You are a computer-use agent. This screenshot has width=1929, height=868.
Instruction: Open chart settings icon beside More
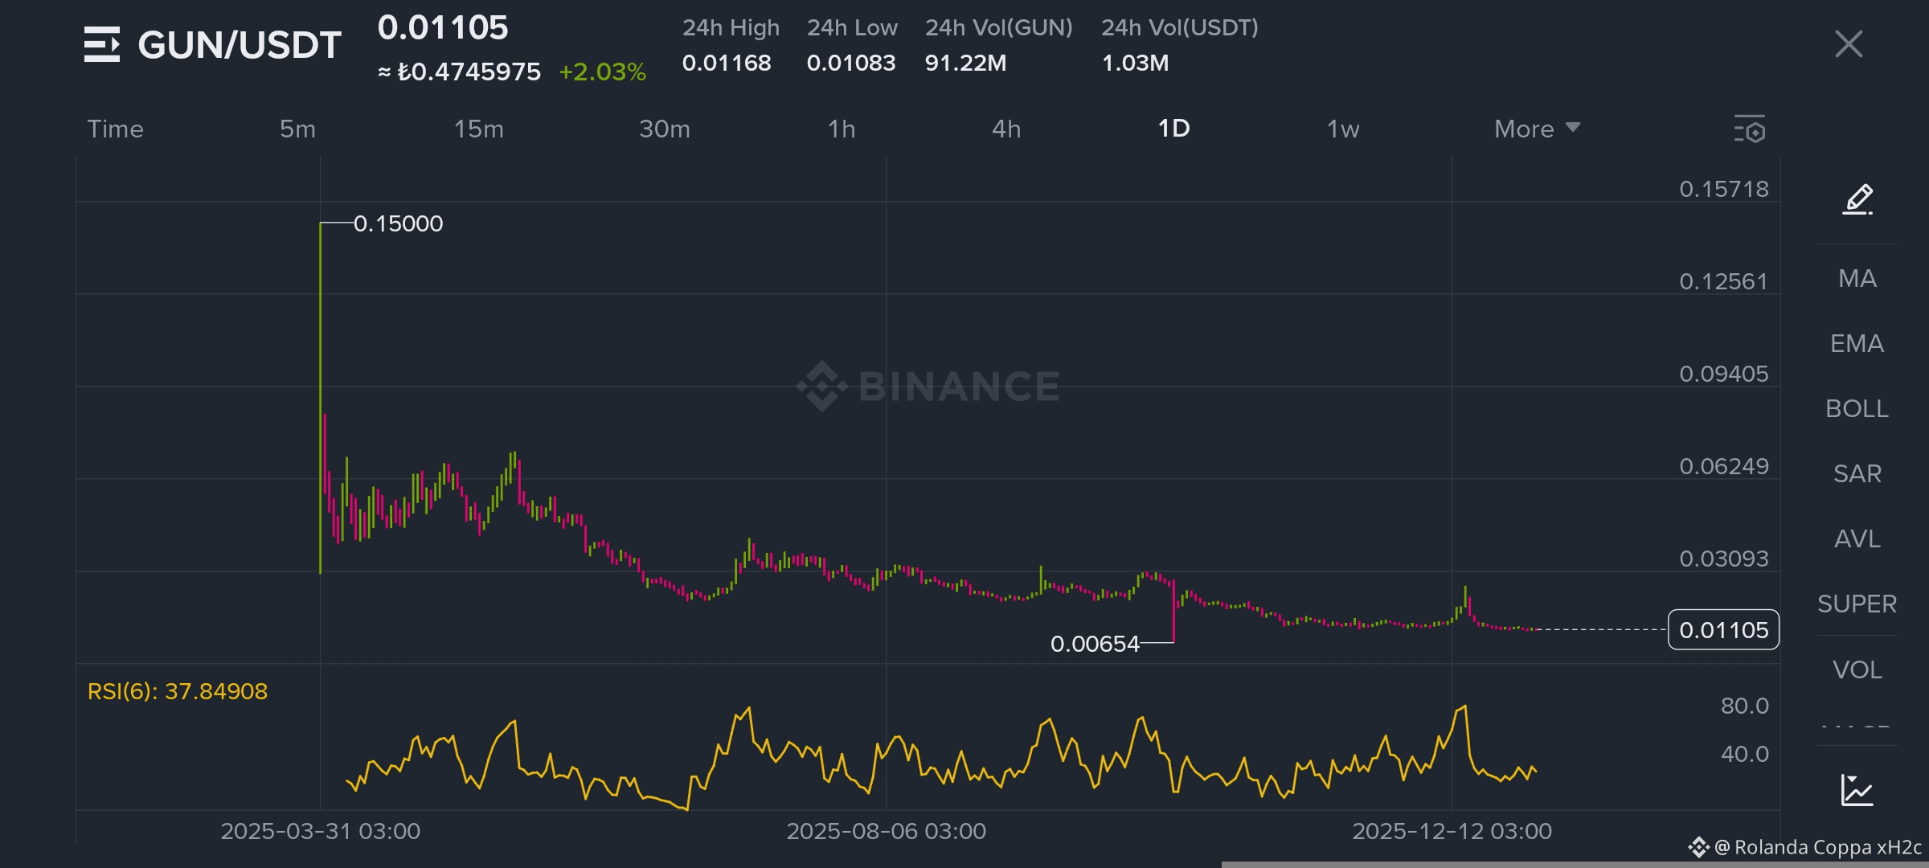coord(1750,129)
